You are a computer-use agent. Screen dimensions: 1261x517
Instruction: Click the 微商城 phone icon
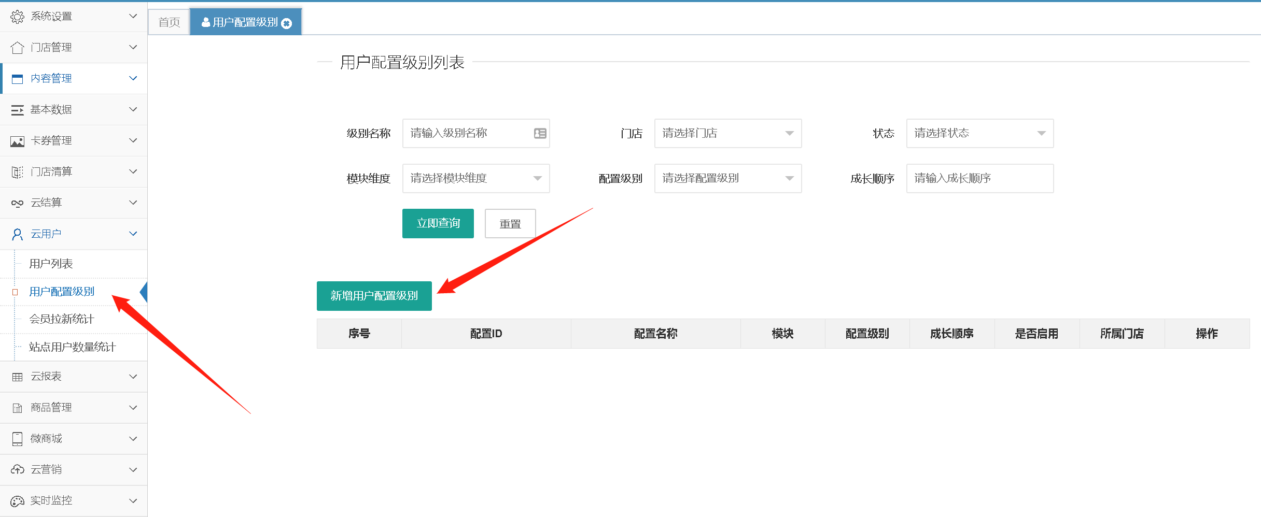17,439
